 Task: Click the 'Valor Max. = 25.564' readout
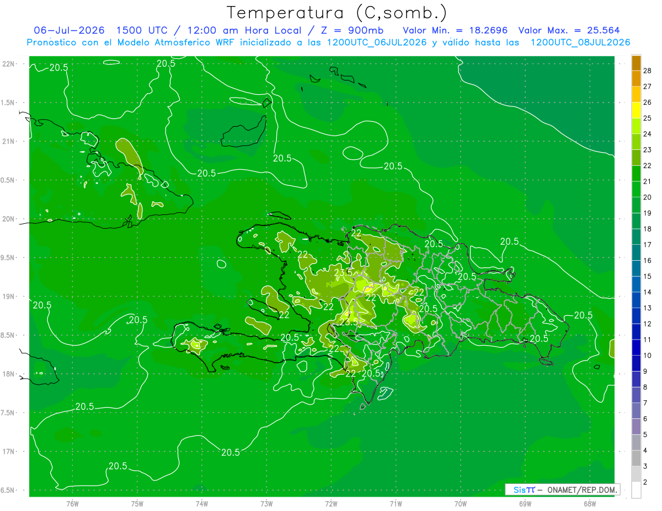569,30
